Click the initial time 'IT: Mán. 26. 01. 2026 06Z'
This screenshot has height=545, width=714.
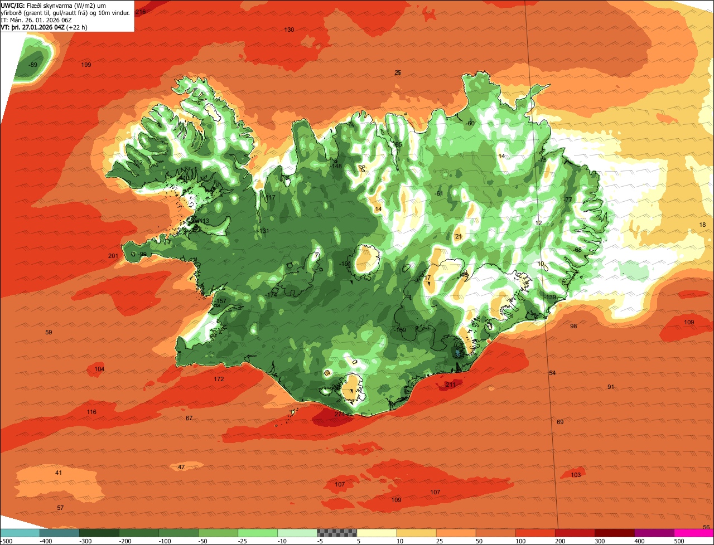click(37, 20)
